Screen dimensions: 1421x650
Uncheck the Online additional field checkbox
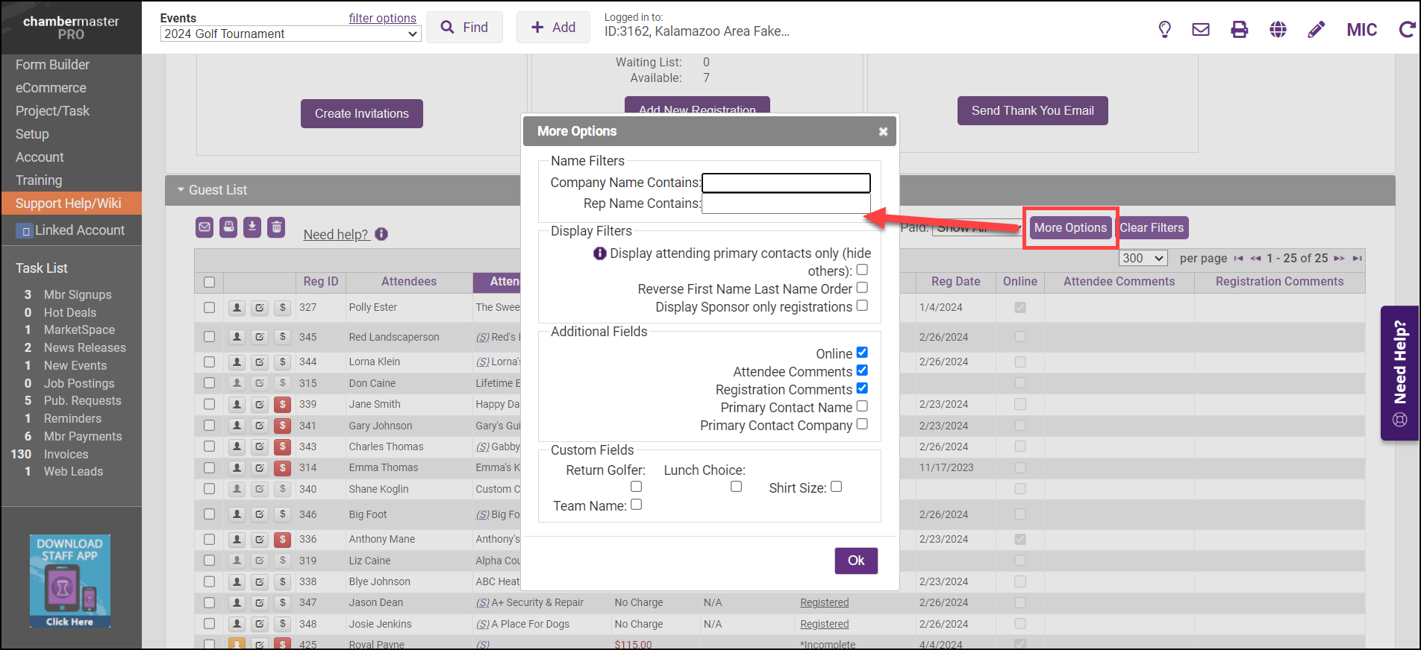[862, 353]
